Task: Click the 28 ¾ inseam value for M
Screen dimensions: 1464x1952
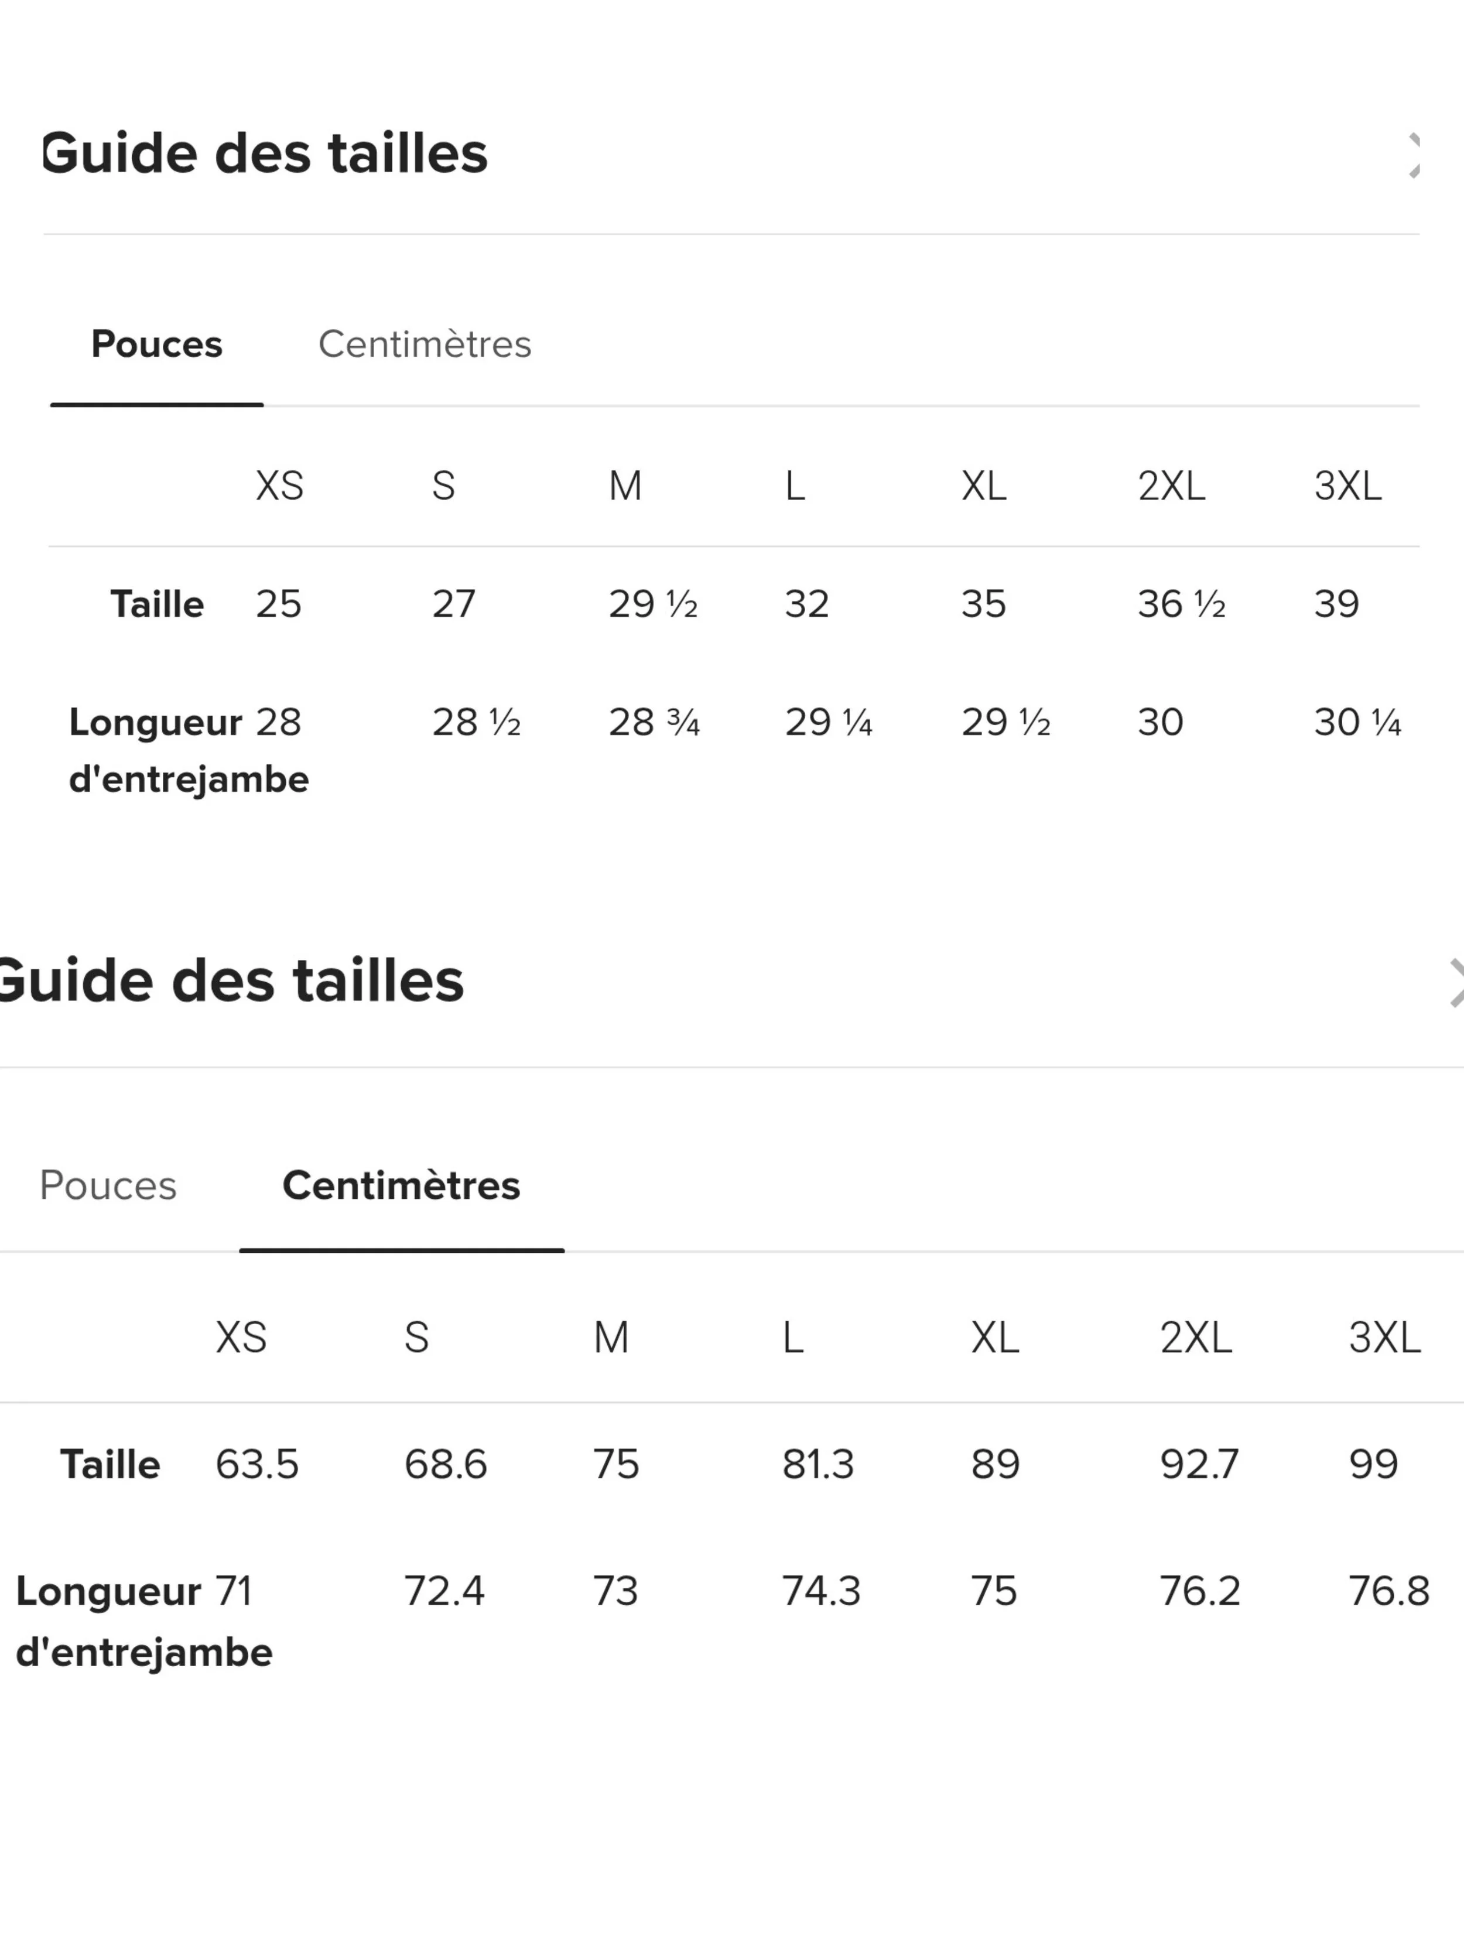Action: [654, 723]
